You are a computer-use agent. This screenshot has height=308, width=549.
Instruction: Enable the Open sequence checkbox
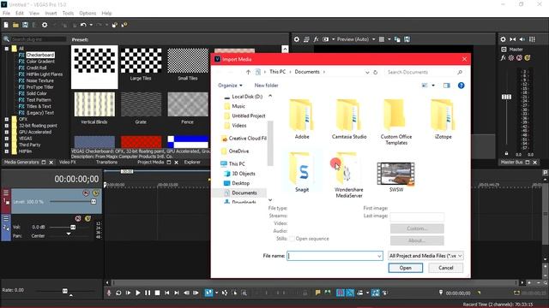292,239
